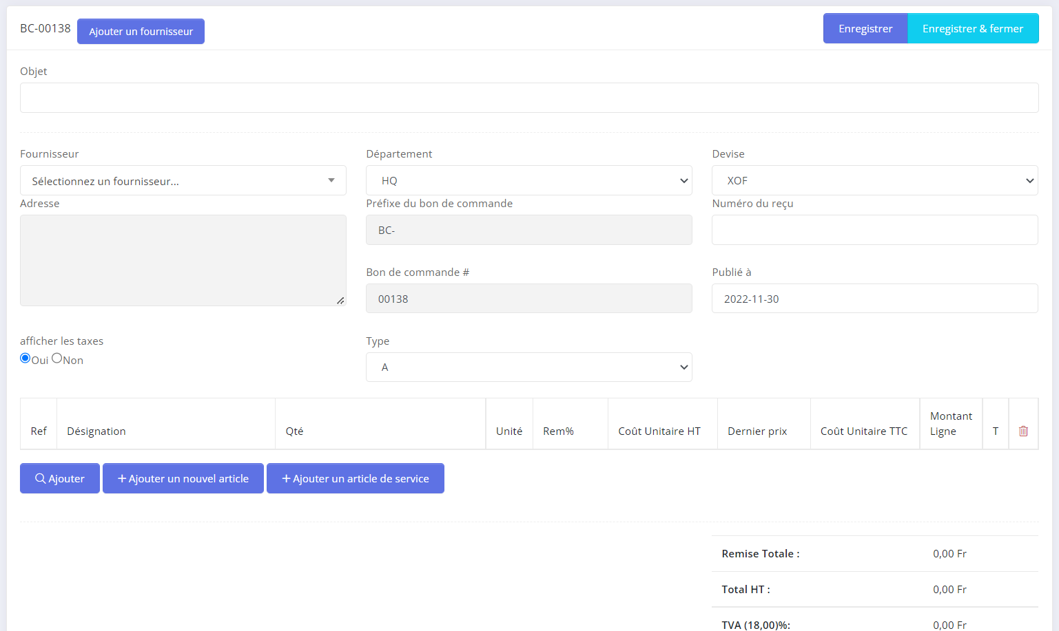This screenshot has width=1059, height=631.
Task: Click Ajouter un article de service
Action: click(356, 478)
